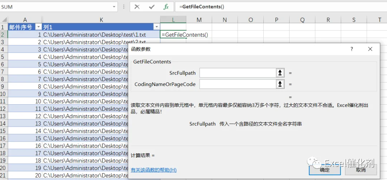Image resolution: width=387 pixels, height=180 pixels.
Task: Select column A header
Action: click(x=25, y=20)
